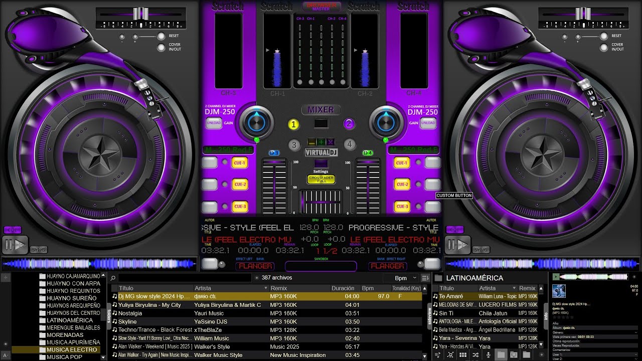The width and height of the screenshot is (642, 361).
Task: Click the browser options list icon
Action: [x=425, y=278]
